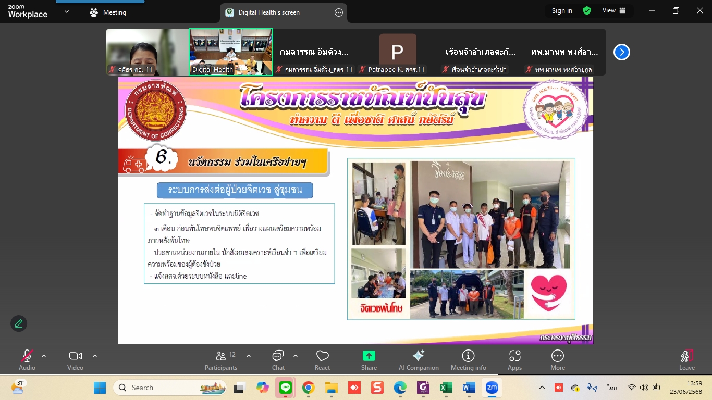Open Microsoft Edge from taskbar
Viewport: 712px width, 400px height.
(400, 387)
